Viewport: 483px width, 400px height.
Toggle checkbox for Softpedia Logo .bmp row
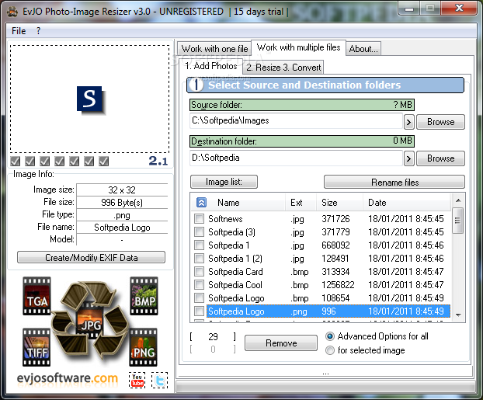coord(200,298)
